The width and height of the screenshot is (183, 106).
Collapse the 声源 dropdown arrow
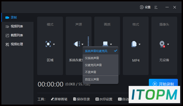[82, 44]
